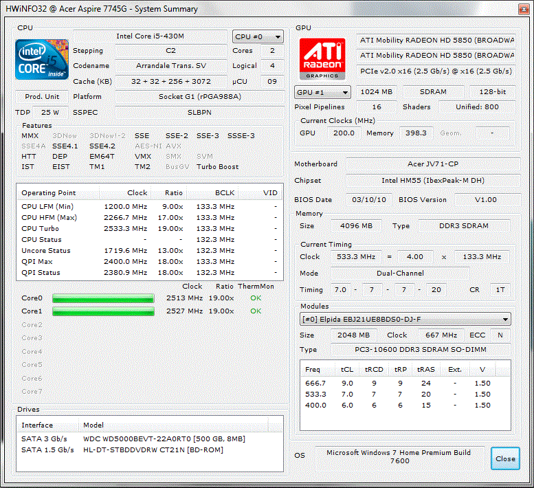Expand the Elpida memory module dropdown
Viewport: 534px width, 488px height.
point(405,319)
